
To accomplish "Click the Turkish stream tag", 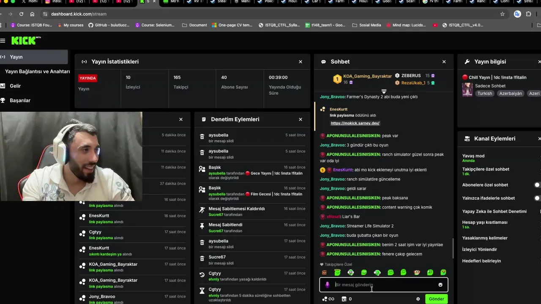I will [485, 93].
